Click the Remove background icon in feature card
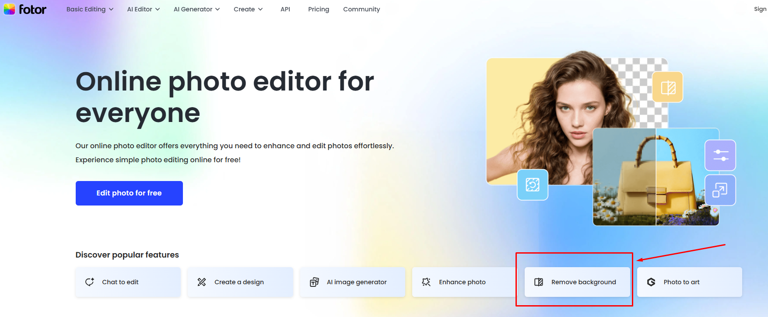 coord(539,282)
